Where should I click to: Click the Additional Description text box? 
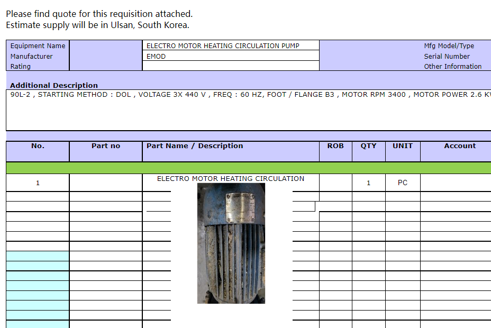[249, 110]
